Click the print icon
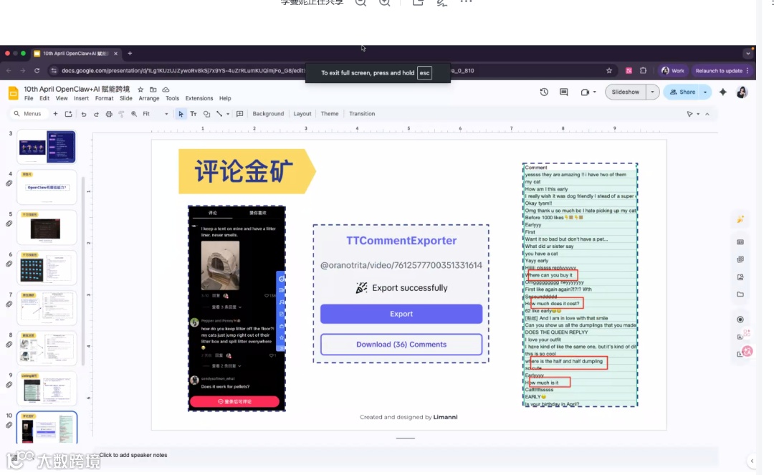The image size is (774, 475). coord(109,114)
